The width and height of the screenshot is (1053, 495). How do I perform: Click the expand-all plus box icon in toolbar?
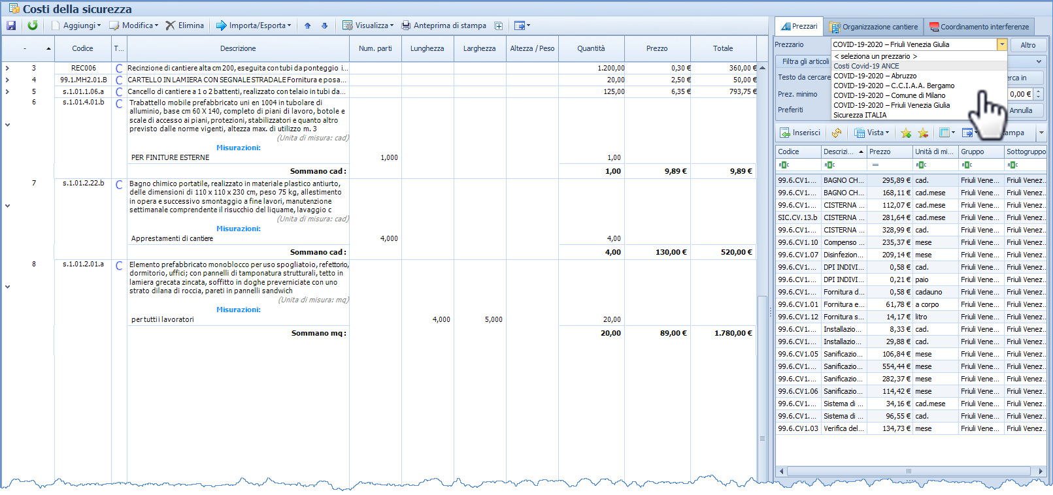click(499, 25)
